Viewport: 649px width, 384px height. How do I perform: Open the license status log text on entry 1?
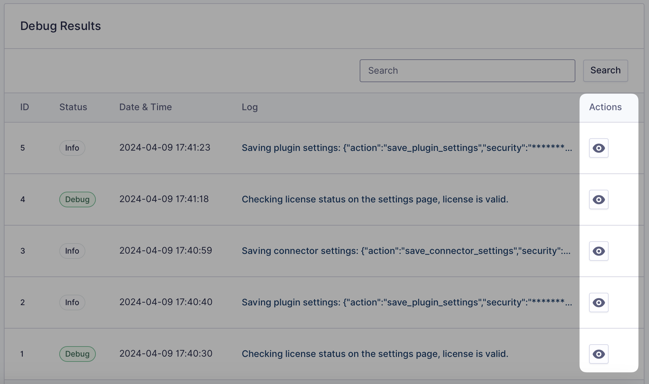point(375,354)
